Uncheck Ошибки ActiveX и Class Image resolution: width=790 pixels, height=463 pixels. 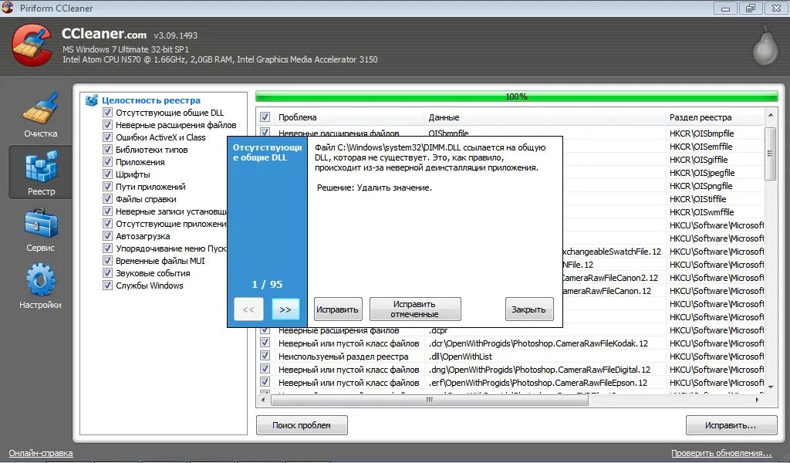click(107, 137)
